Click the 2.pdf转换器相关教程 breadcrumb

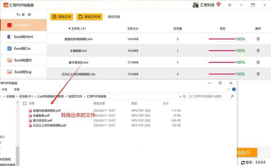(50, 96)
